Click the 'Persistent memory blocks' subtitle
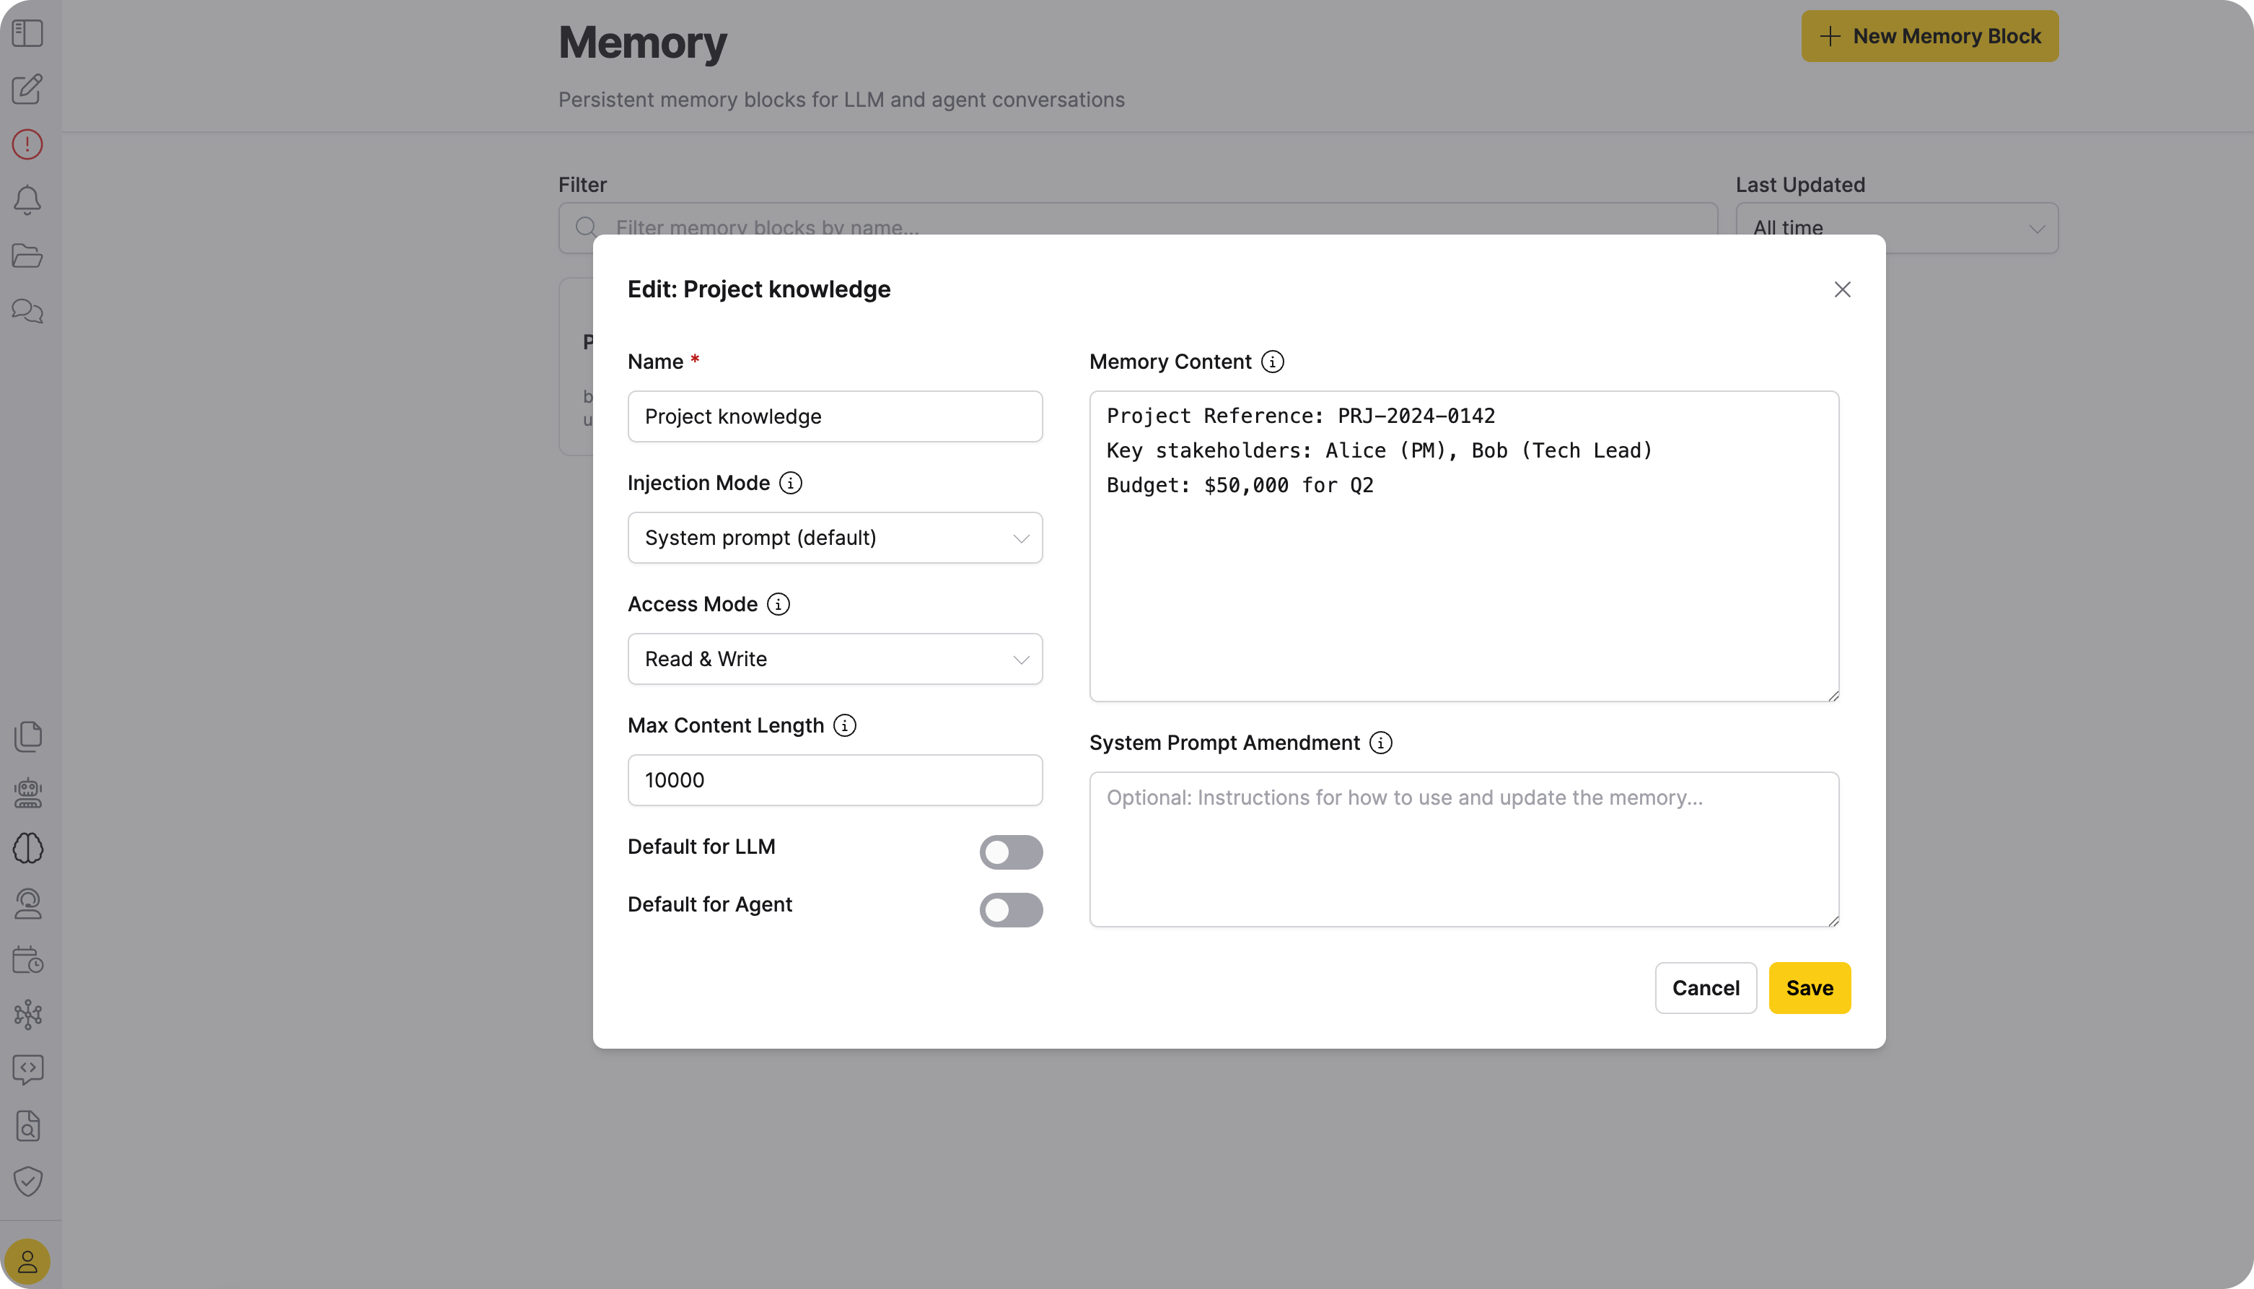The width and height of the screenshot is (2254, 1289). point(841,100)
